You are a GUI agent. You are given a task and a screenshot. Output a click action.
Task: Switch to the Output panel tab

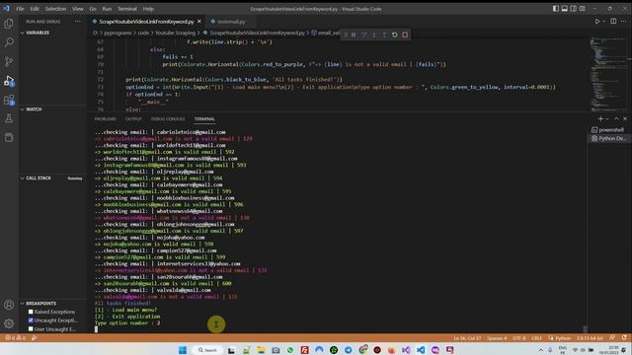(133, 119)
